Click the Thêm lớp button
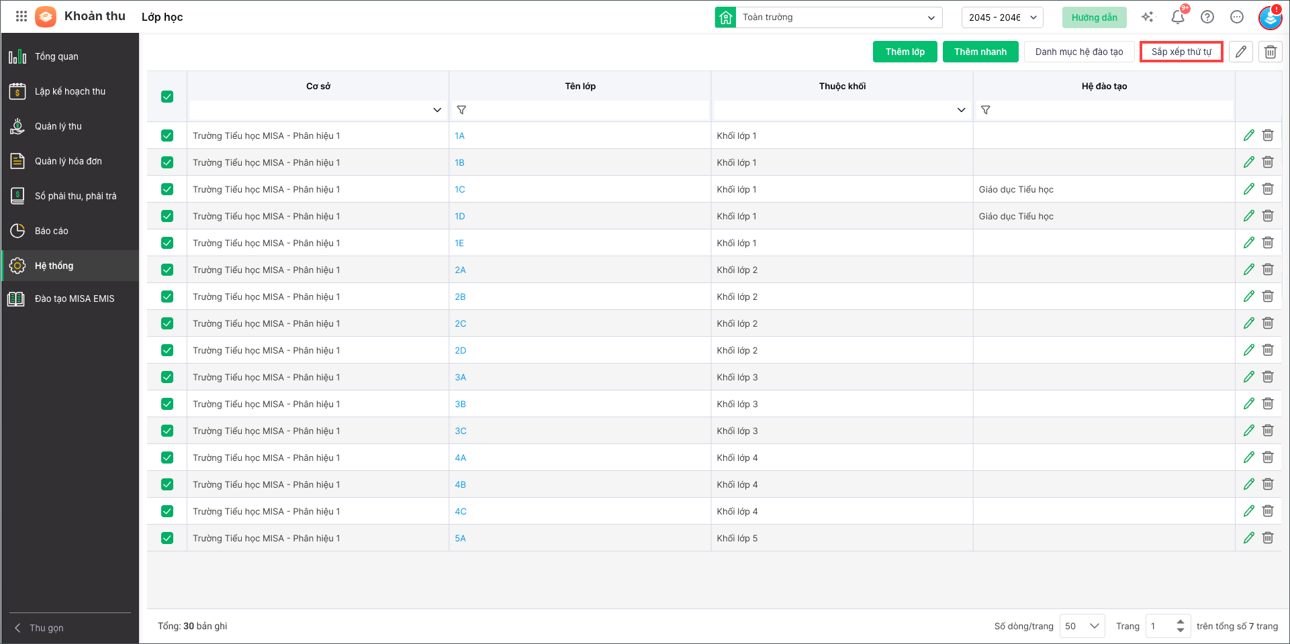 pyautogui.click(x=905, y=52)
